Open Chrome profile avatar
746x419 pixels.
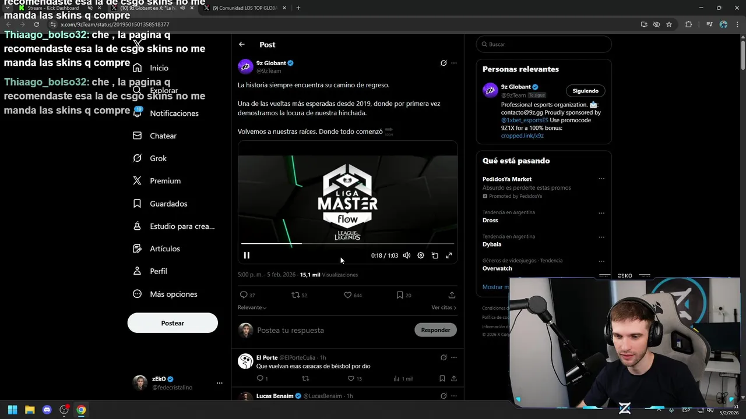pyautogui.click(x=723, y=24)
